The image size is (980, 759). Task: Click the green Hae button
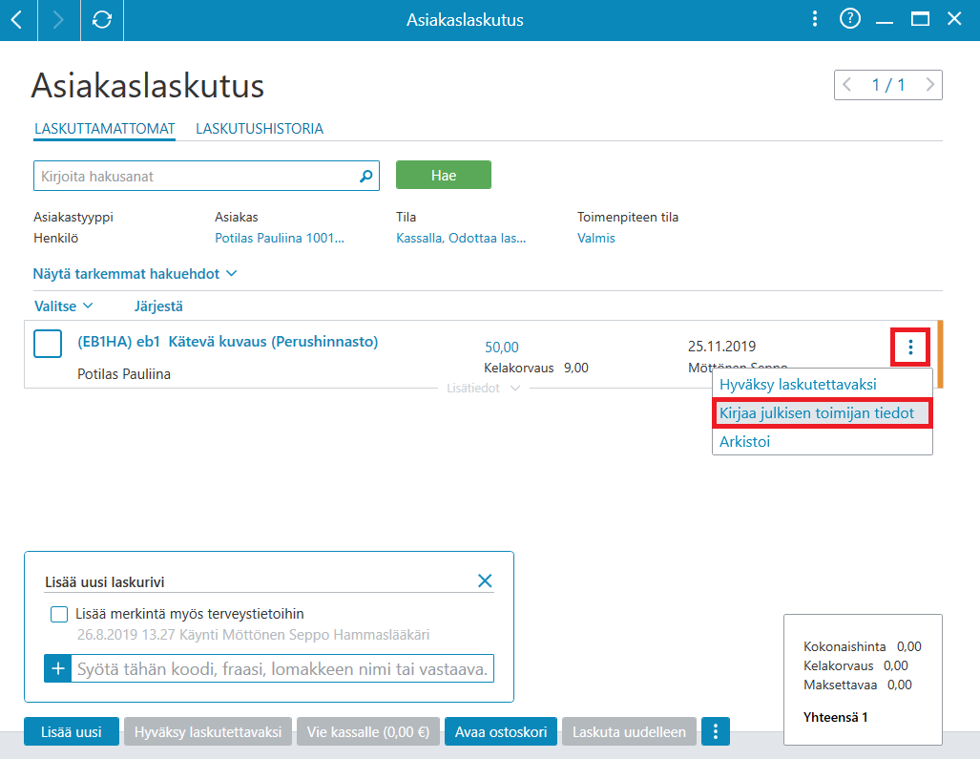[444, 175]
